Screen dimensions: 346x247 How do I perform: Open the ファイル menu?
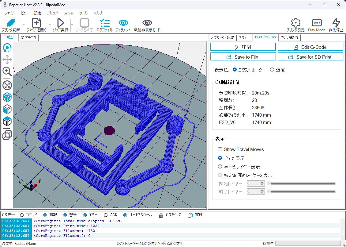click(x=10, y=13)
